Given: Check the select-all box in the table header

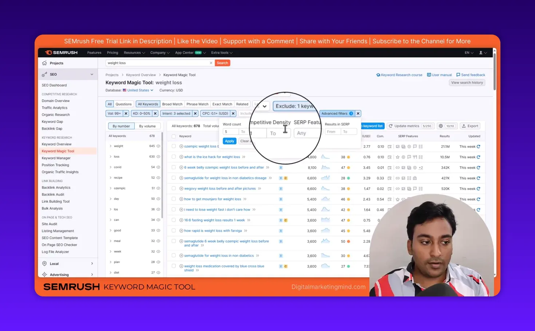Looking at the screenshot, I should click(x=174, y=136).
